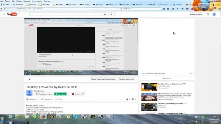Open the broadcast control panel button

[103, 79]
